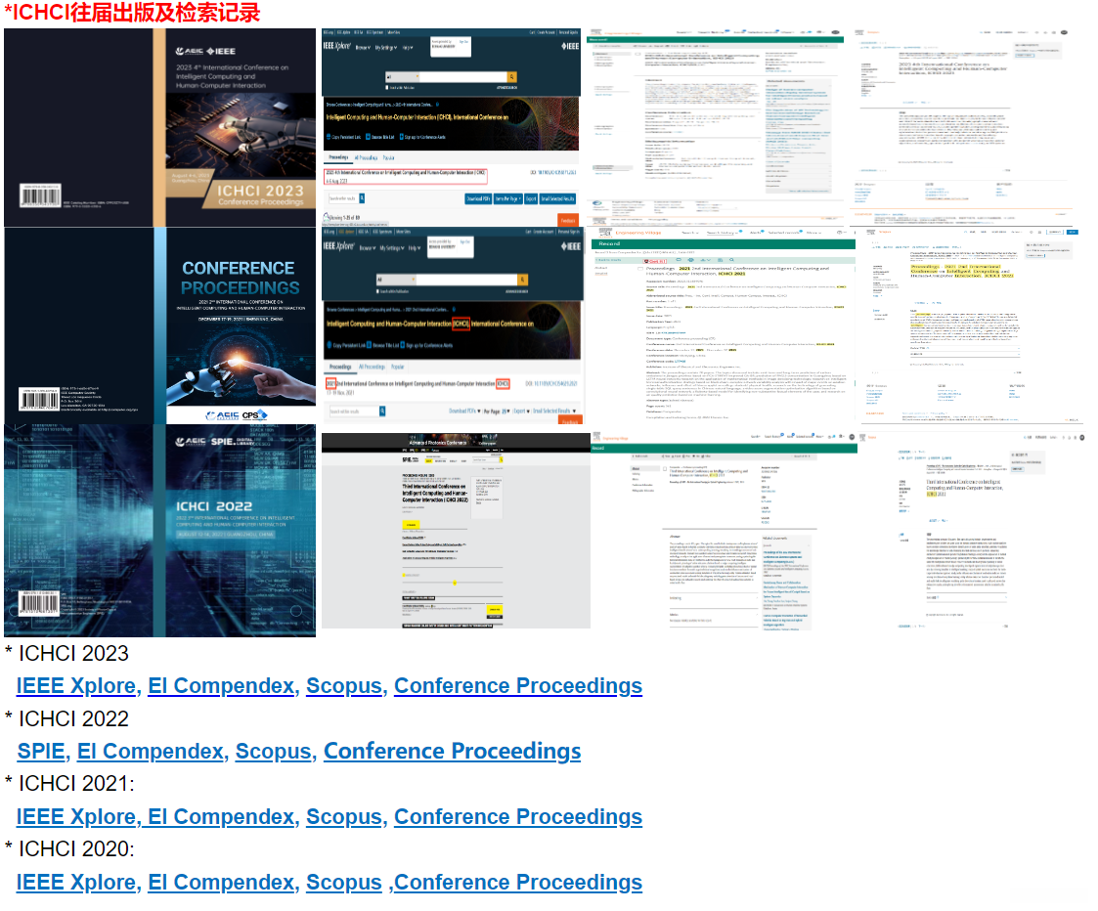
Task: Open the IEEE Xplore link under ICHCI 2021
Action: tap(75, 816)
